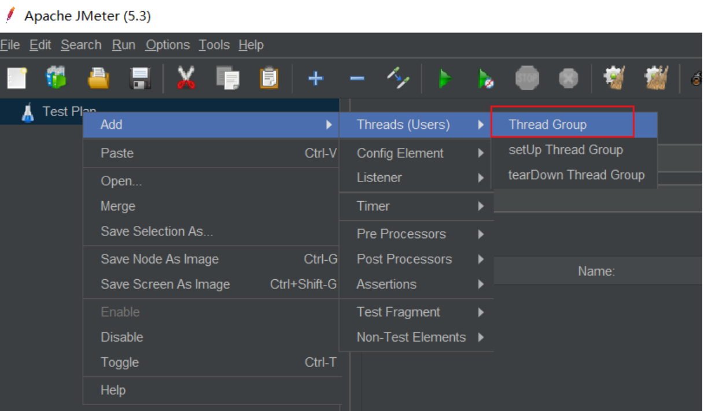Open the Tools menu

click(x=214, y=45)
